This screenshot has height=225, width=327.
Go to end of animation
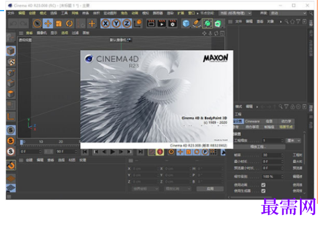click(141, 152)
